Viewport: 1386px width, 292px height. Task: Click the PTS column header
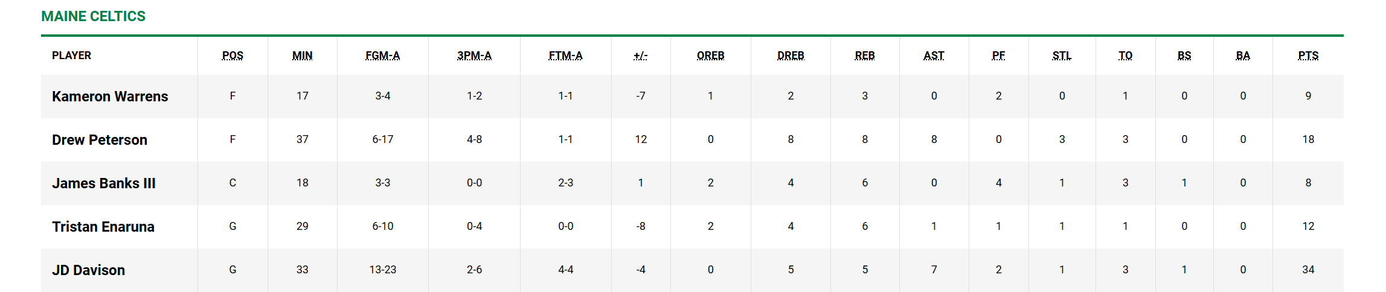[x=1308, y=56]
